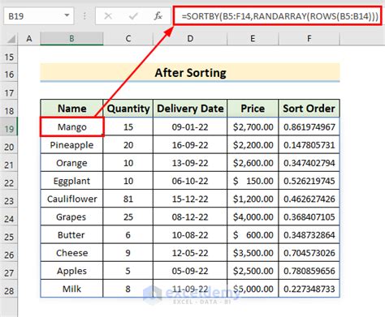Click the Cancel X icon in formula bar
The width and height of the screenshot is (385, 317).
(x=108, y=16)
